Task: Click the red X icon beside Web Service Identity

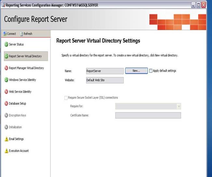Action: coord(6,92)
